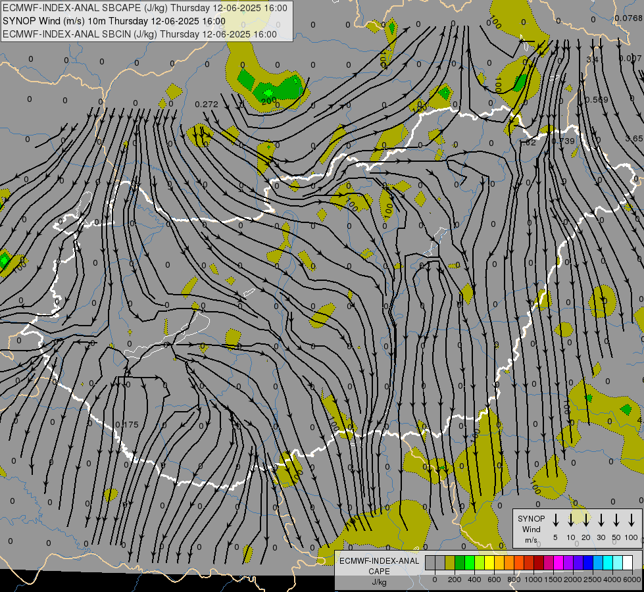Click the '6000' legend tick label
This screenshot has height=592, width=644.
(x=632, y=580)
